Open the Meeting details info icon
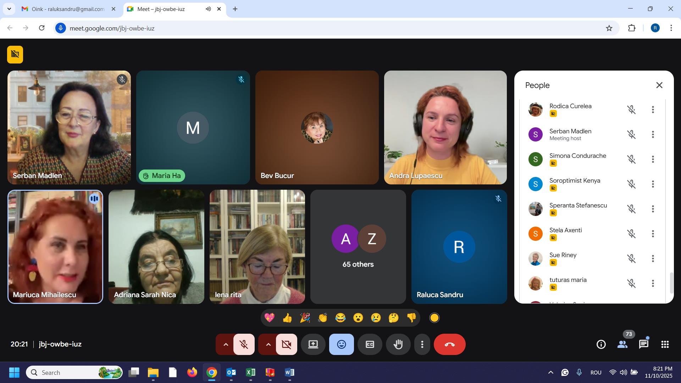This screenshot has height=383, width=681. 601,344
